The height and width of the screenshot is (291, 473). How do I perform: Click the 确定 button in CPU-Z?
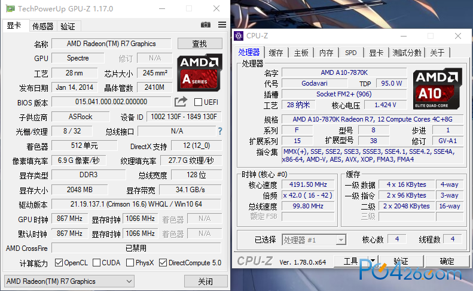coord(447,261)
